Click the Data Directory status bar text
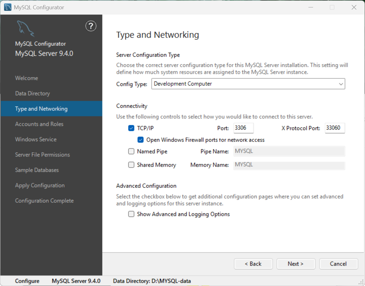365x286 pixels. (152, 281)
